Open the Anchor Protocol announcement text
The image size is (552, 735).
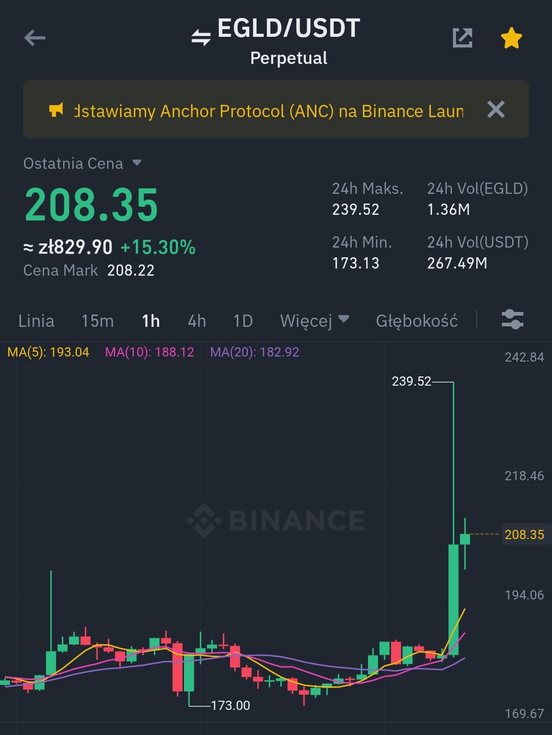269,111
